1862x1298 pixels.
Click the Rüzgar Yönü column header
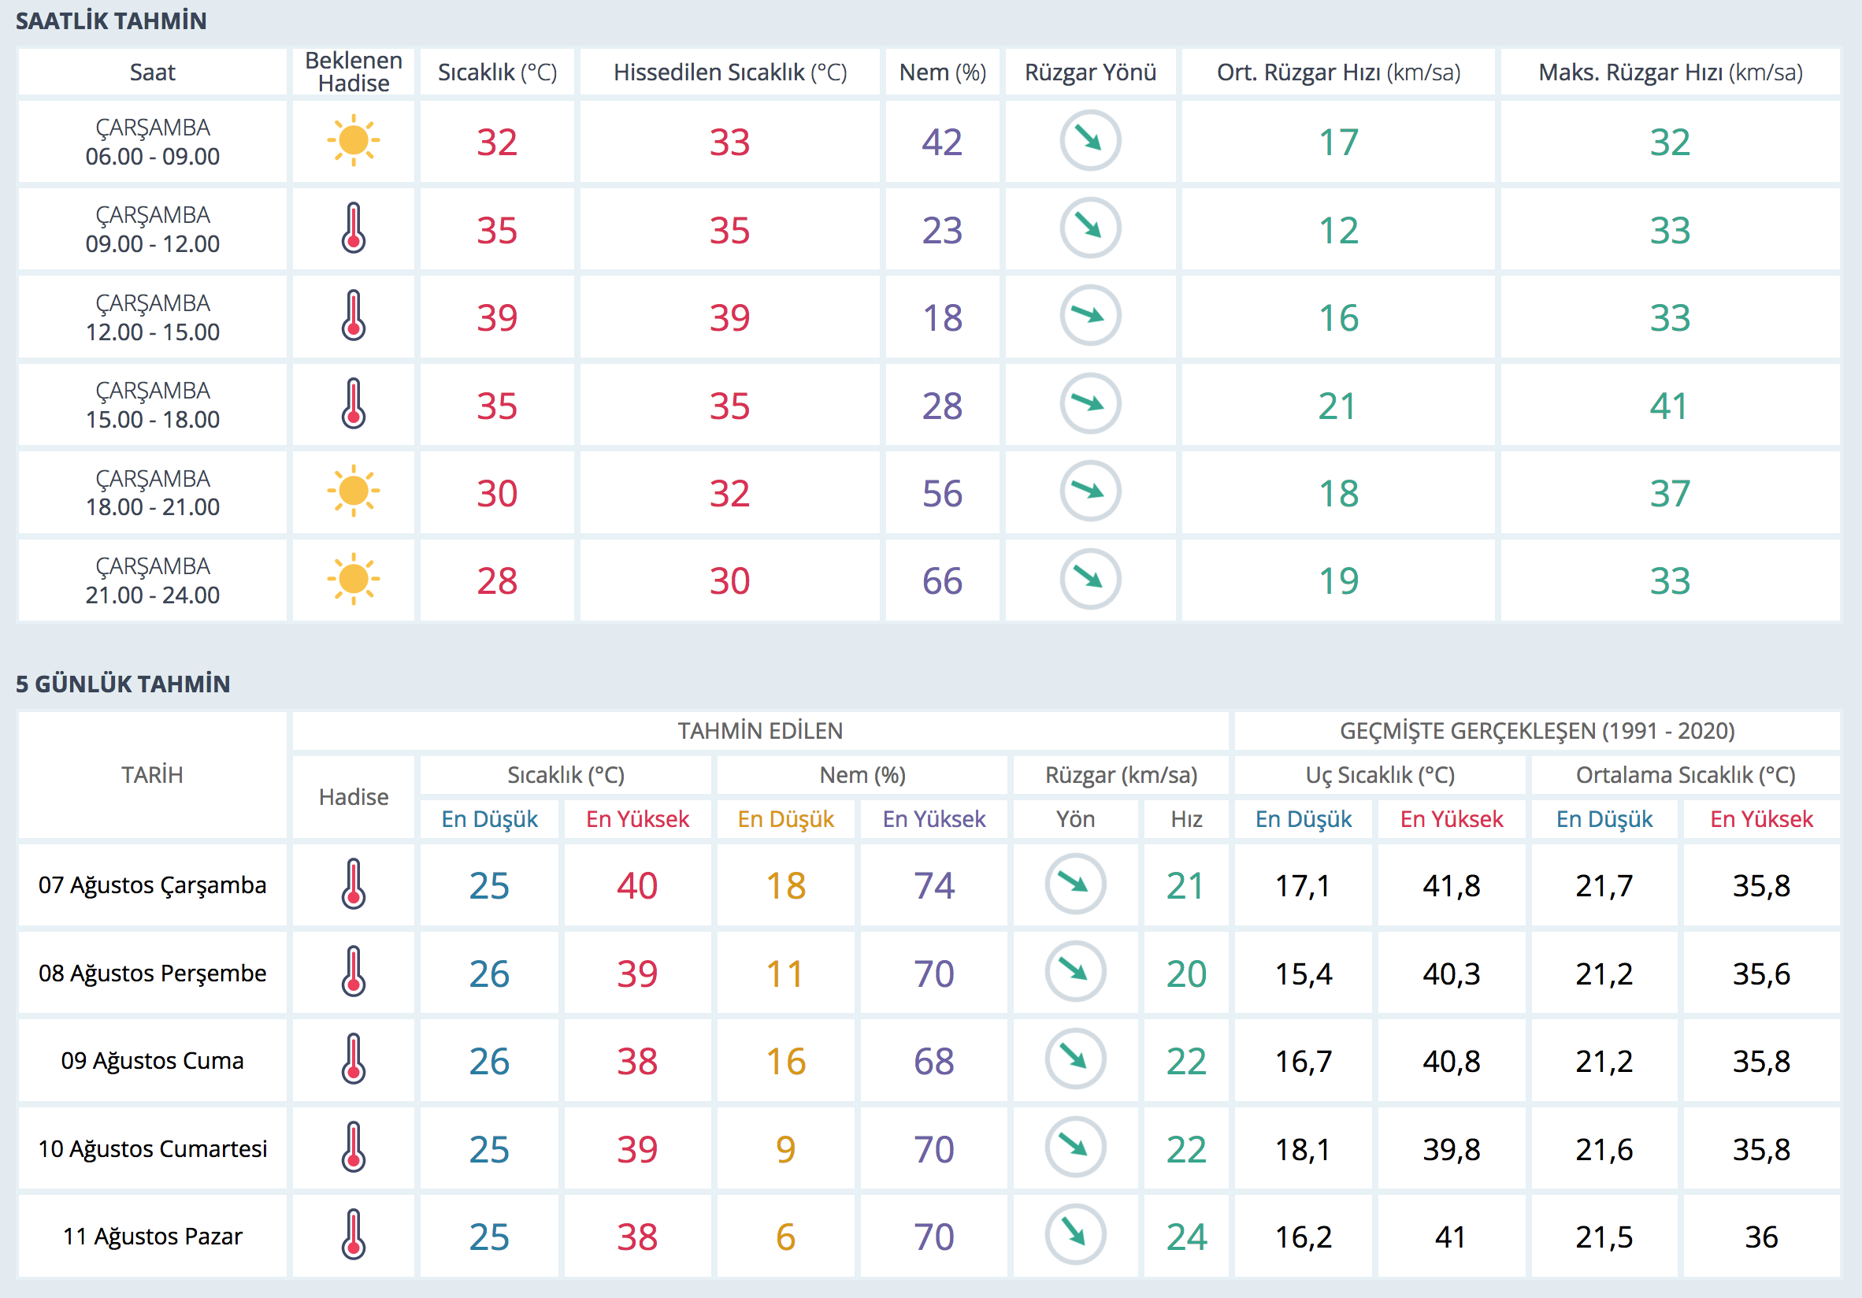pos(1090,72)
